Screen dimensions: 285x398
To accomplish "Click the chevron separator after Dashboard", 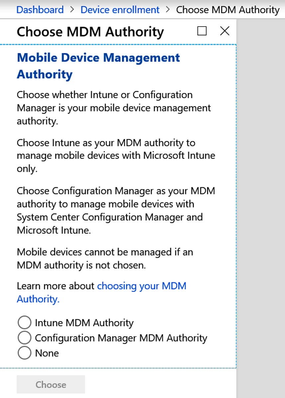I will [x=72, y=10].
